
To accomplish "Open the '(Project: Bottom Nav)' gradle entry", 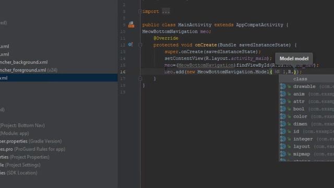I will pyautogui.click(x=22, y=125).
